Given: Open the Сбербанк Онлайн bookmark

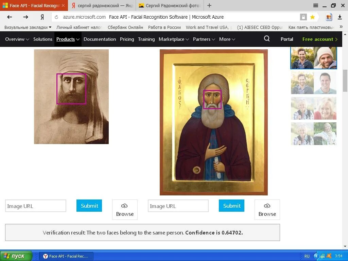Looking at the screenshot, I should click(x=125, y=27).
